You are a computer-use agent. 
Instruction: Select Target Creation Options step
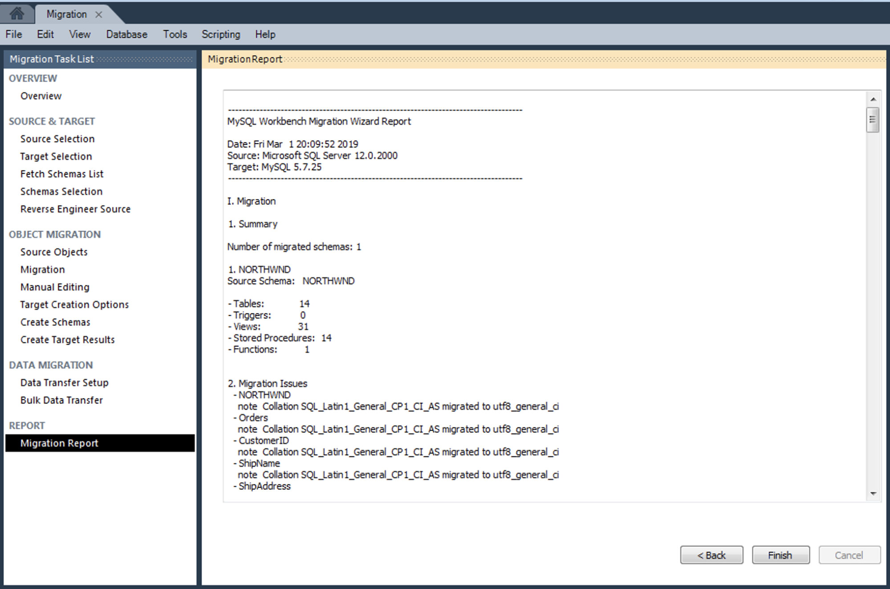pos(74,304)
